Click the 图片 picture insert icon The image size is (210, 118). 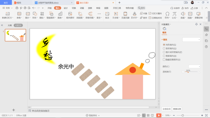(28, 14)
